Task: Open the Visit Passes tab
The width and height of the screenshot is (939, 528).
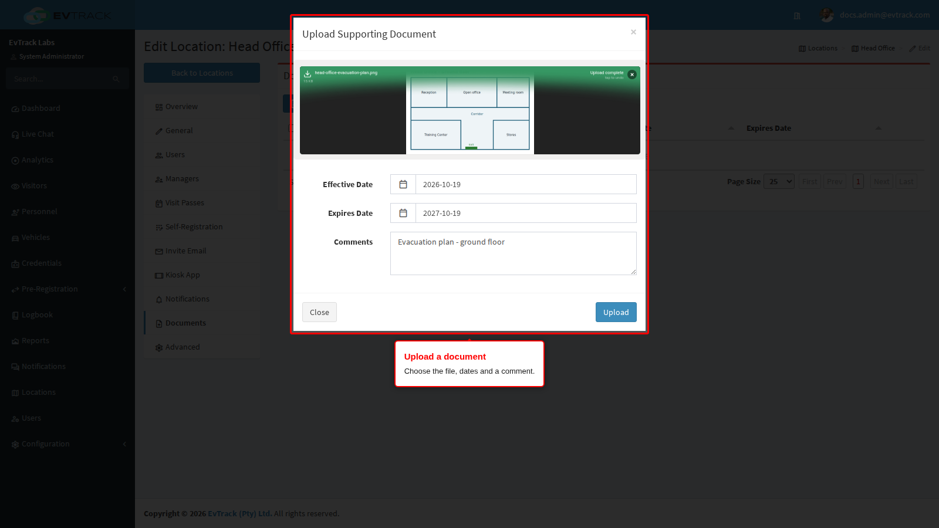Action: click(x=202, y=203)
